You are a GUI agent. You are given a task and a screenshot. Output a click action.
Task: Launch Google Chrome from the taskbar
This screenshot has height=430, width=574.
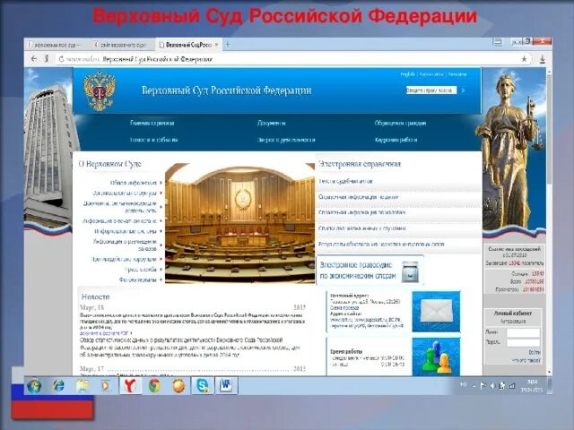[154, 386]
